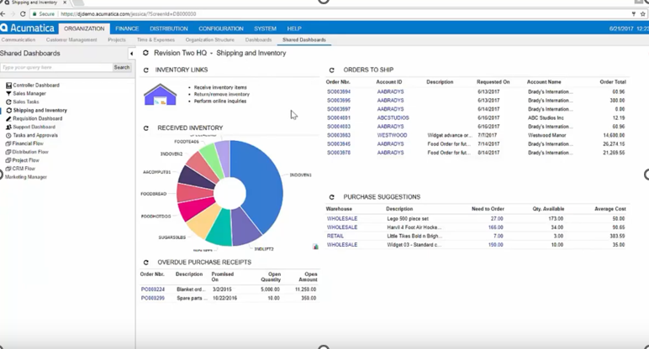Open Project Flow in sidebar
The width and height of the screenshot is (649, 349).
[26, 160]
